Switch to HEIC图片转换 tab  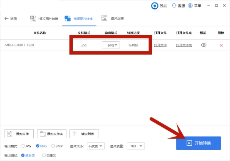coord(44,19)
